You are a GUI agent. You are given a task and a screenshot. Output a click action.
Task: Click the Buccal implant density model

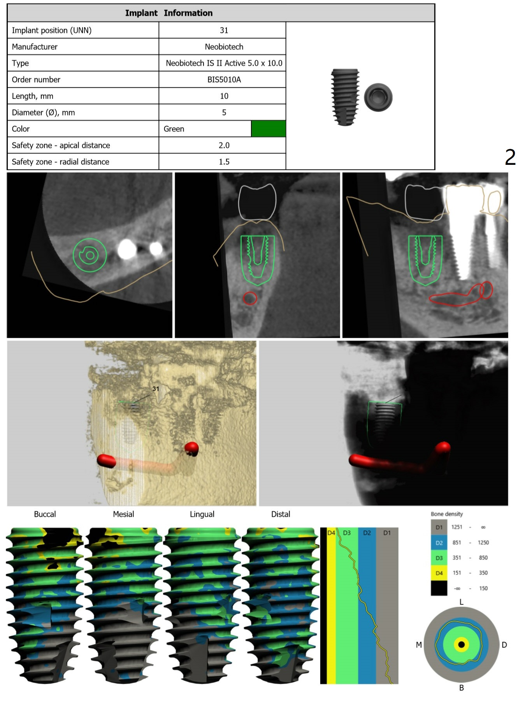[45, 605]
